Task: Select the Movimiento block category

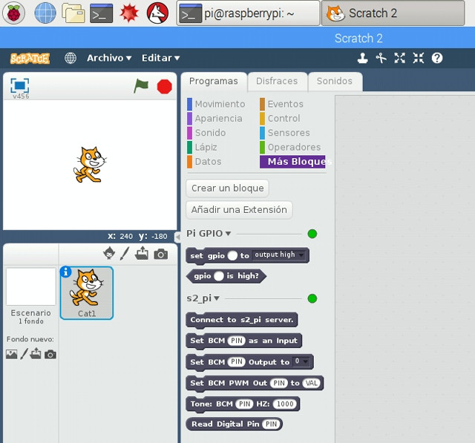Action: (x=216, y=104)
